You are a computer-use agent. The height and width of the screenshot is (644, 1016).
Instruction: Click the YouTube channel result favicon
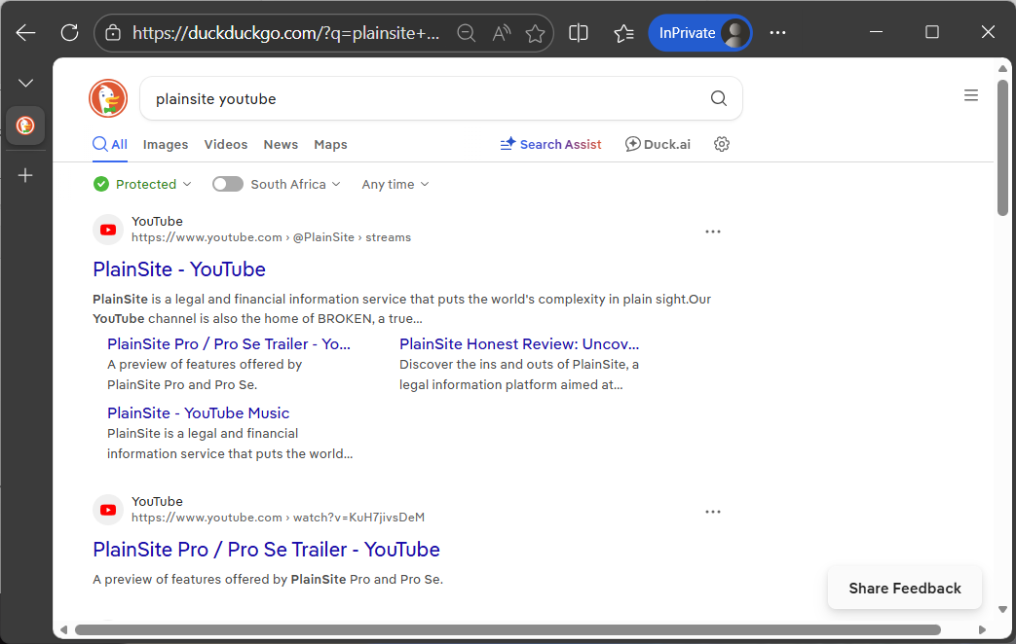107,230
